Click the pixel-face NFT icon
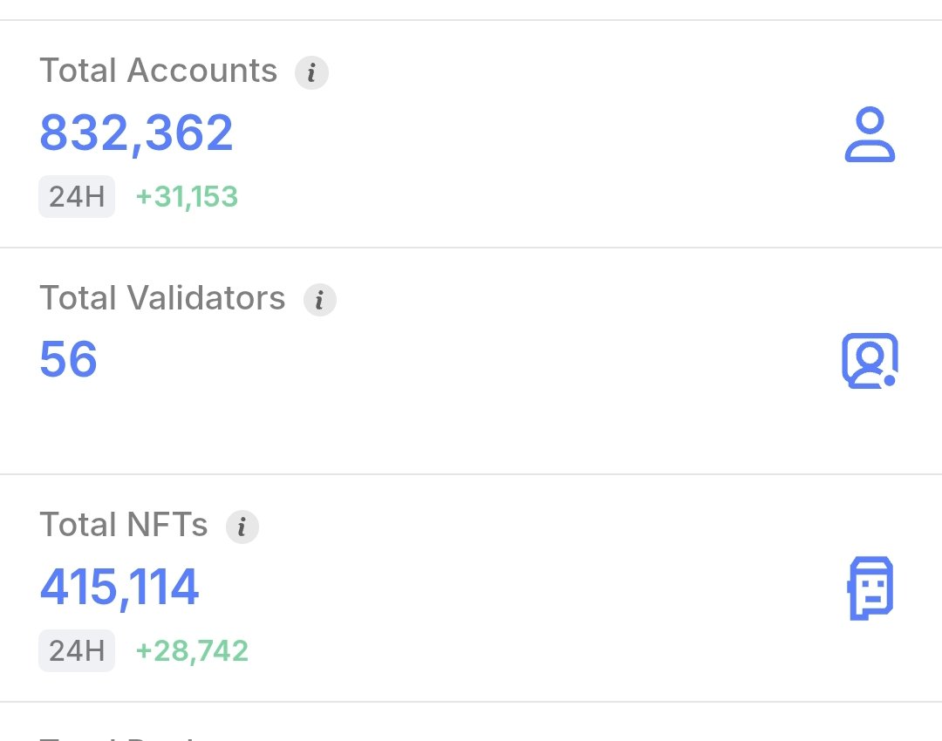The image size is (942, 741). 870,588
